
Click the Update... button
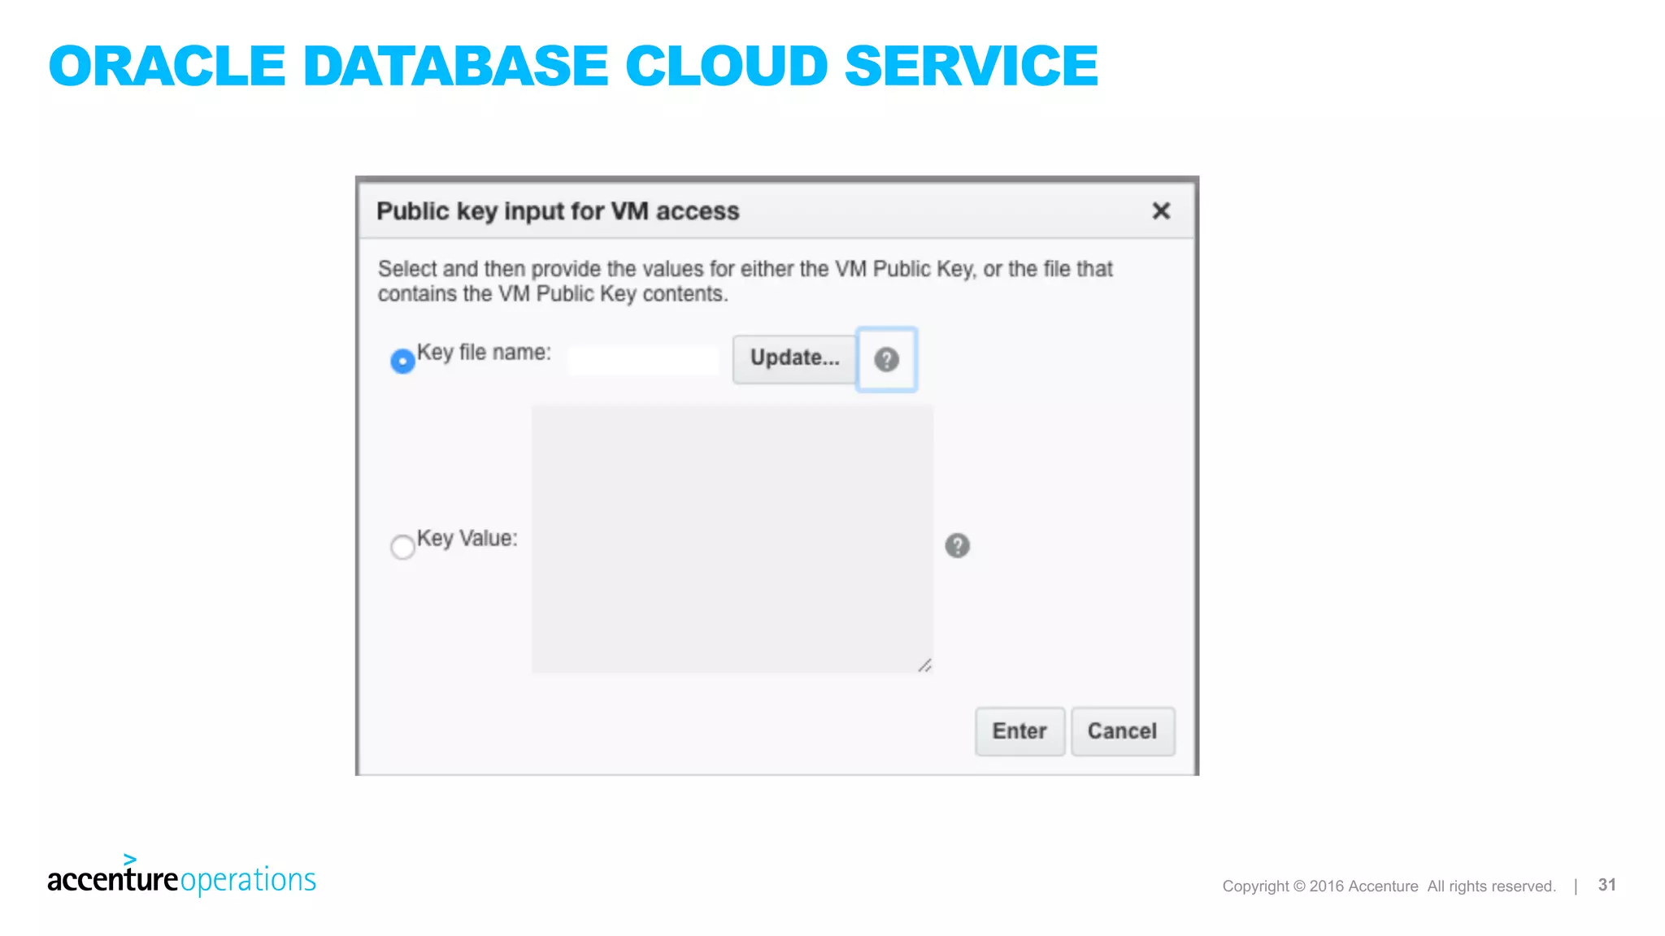(x=794, y=358)
